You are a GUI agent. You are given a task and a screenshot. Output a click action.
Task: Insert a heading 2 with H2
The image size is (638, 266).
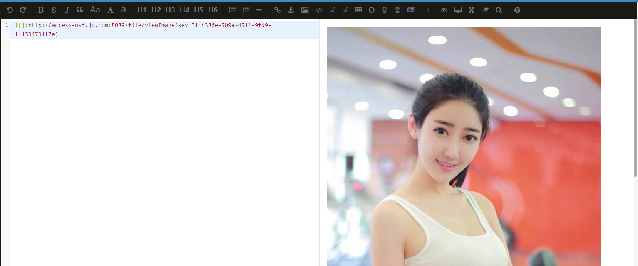point(156,10)
